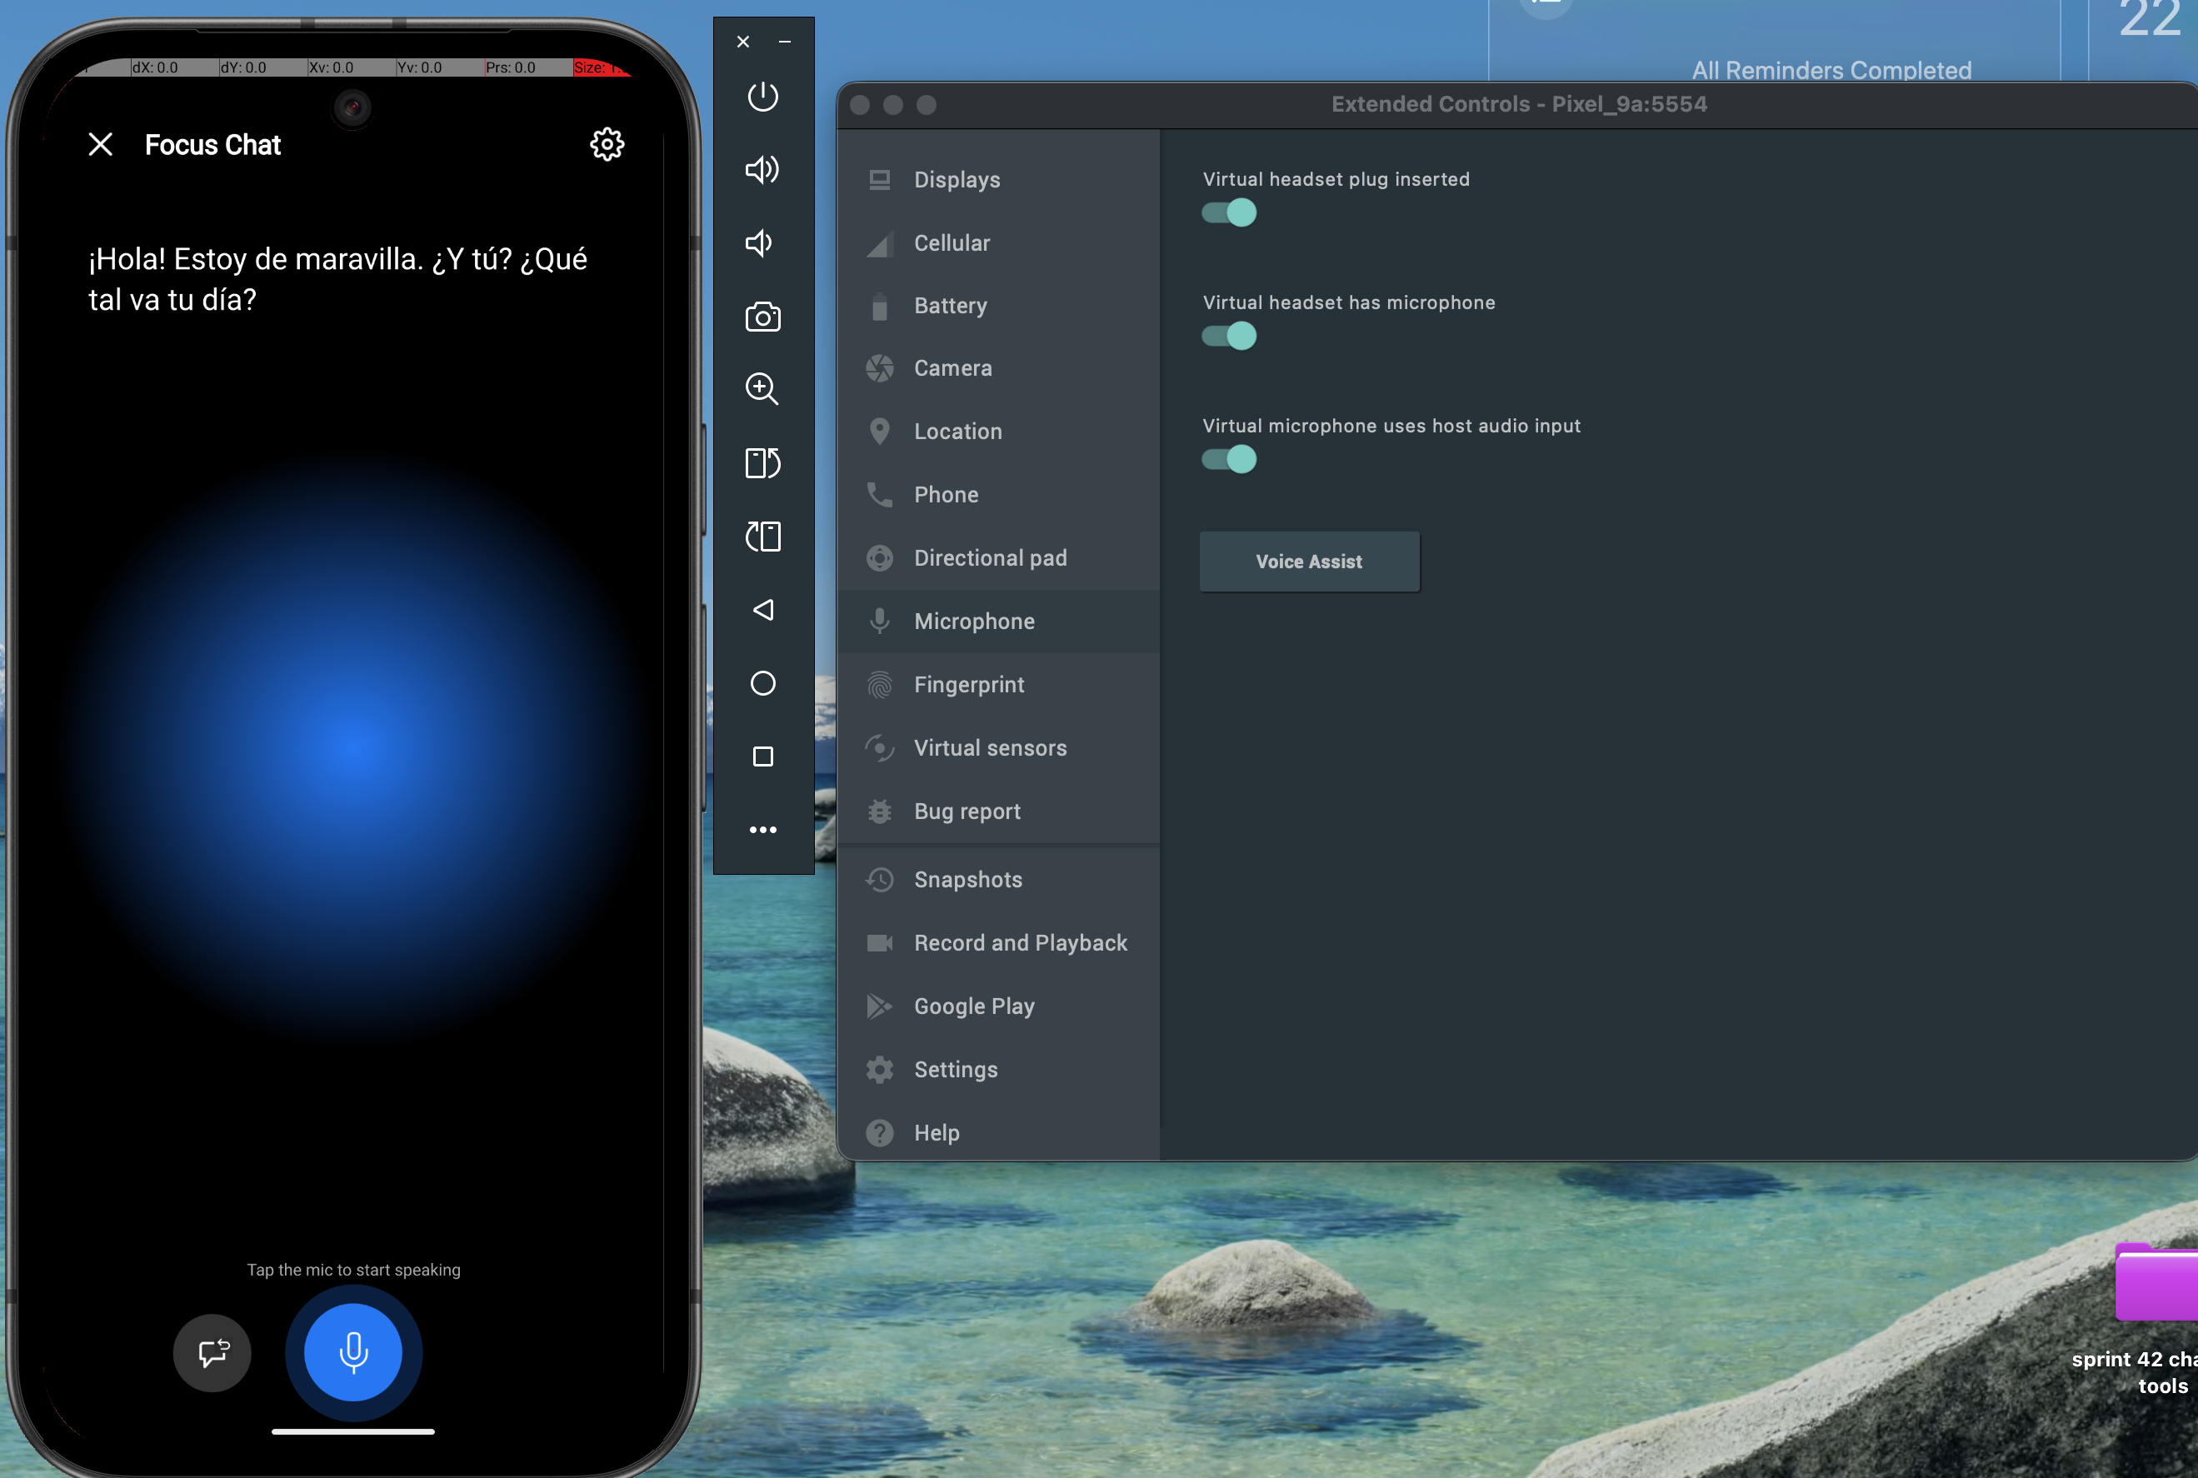Screen dimensions: 2198x1478
Task: Activate the emulator zoom magnifier tool
Action: pos(762,389)
